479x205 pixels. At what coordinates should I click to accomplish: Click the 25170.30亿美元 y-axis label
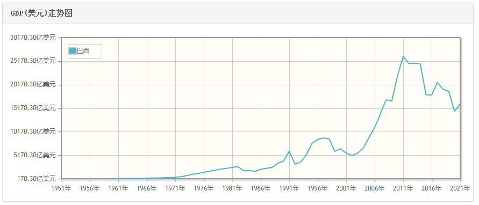click(x=33, y=61)
